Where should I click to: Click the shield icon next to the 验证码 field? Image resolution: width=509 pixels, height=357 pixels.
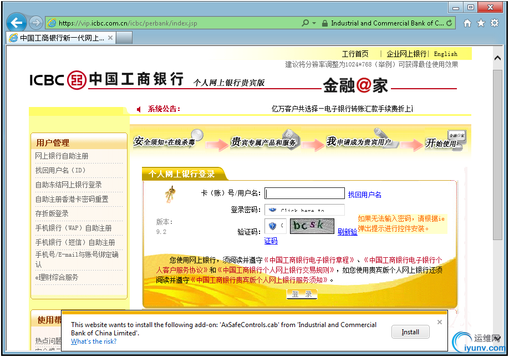(x=271, y=226)
